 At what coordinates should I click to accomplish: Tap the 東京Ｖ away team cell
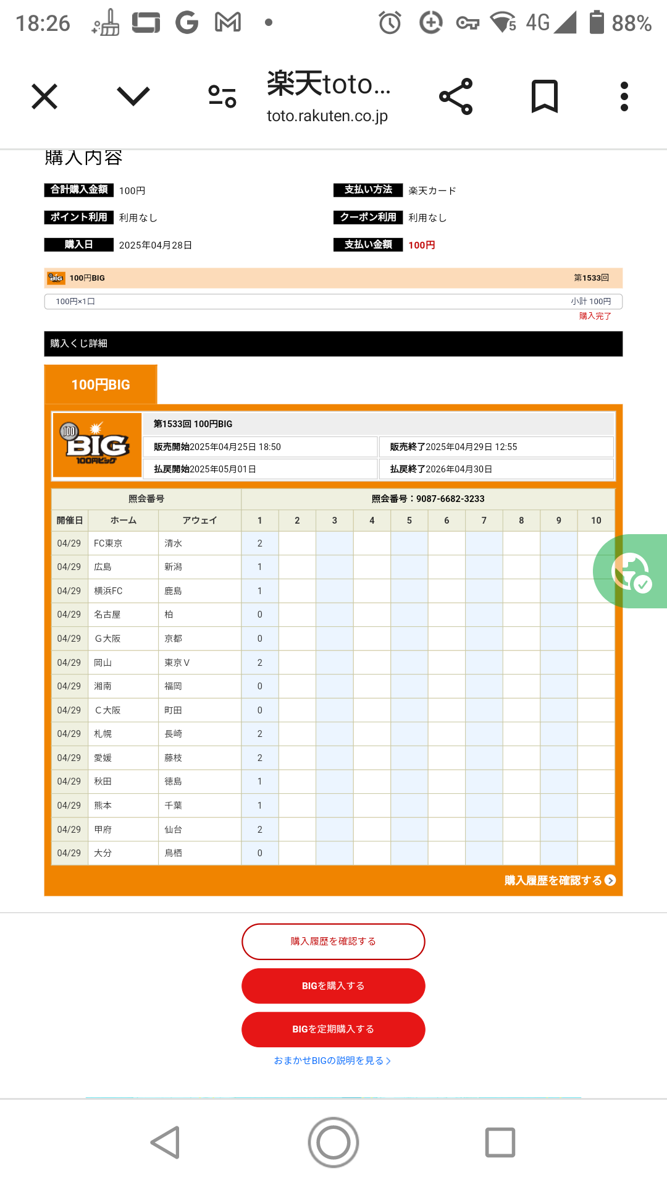click(199, 663)
